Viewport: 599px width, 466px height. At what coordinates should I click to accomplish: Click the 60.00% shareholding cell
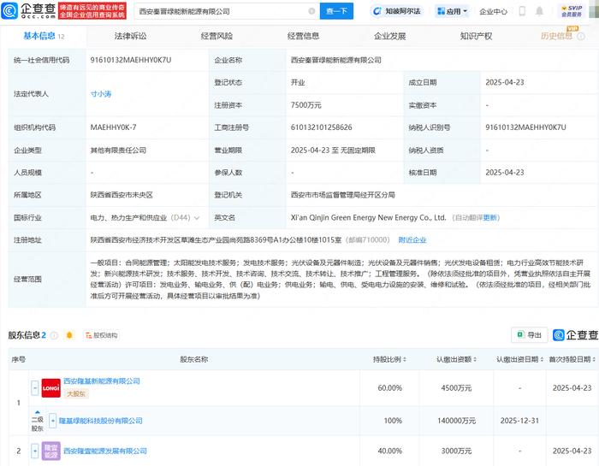(389, 388)
